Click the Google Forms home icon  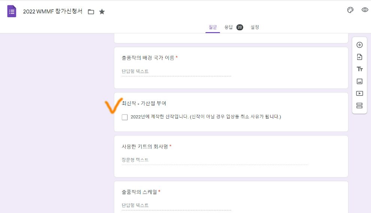12,11
